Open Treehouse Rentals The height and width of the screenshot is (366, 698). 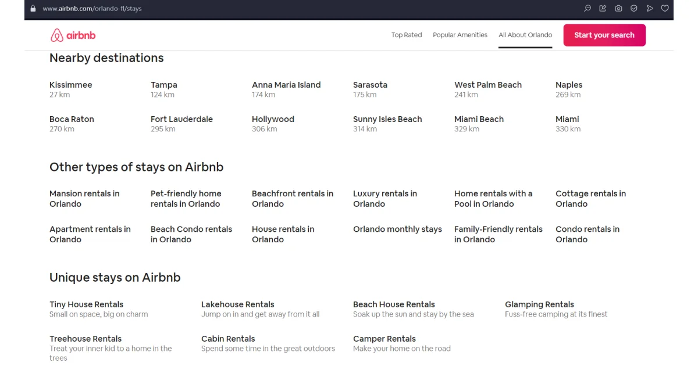[x=111, y=348]
